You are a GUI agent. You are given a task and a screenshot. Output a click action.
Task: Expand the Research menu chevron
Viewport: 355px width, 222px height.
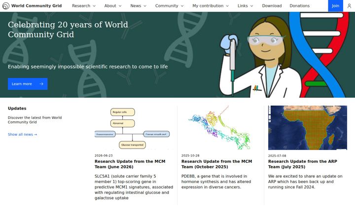pos(94,6)
